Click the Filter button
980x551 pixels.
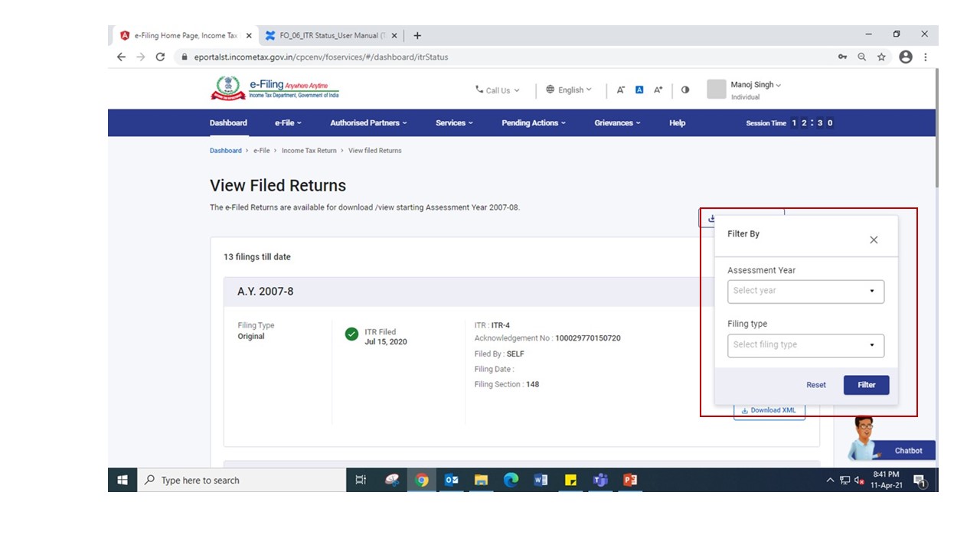coord(866,385)
